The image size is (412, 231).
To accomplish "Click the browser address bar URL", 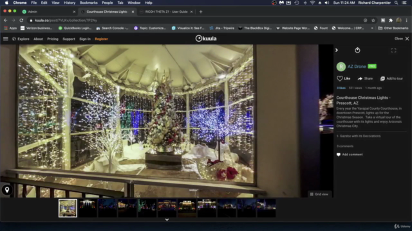I will (x=66, y=20).
